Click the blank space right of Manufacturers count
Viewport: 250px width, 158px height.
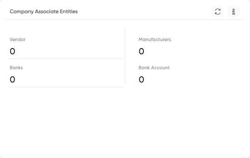[x=193, y=51]
